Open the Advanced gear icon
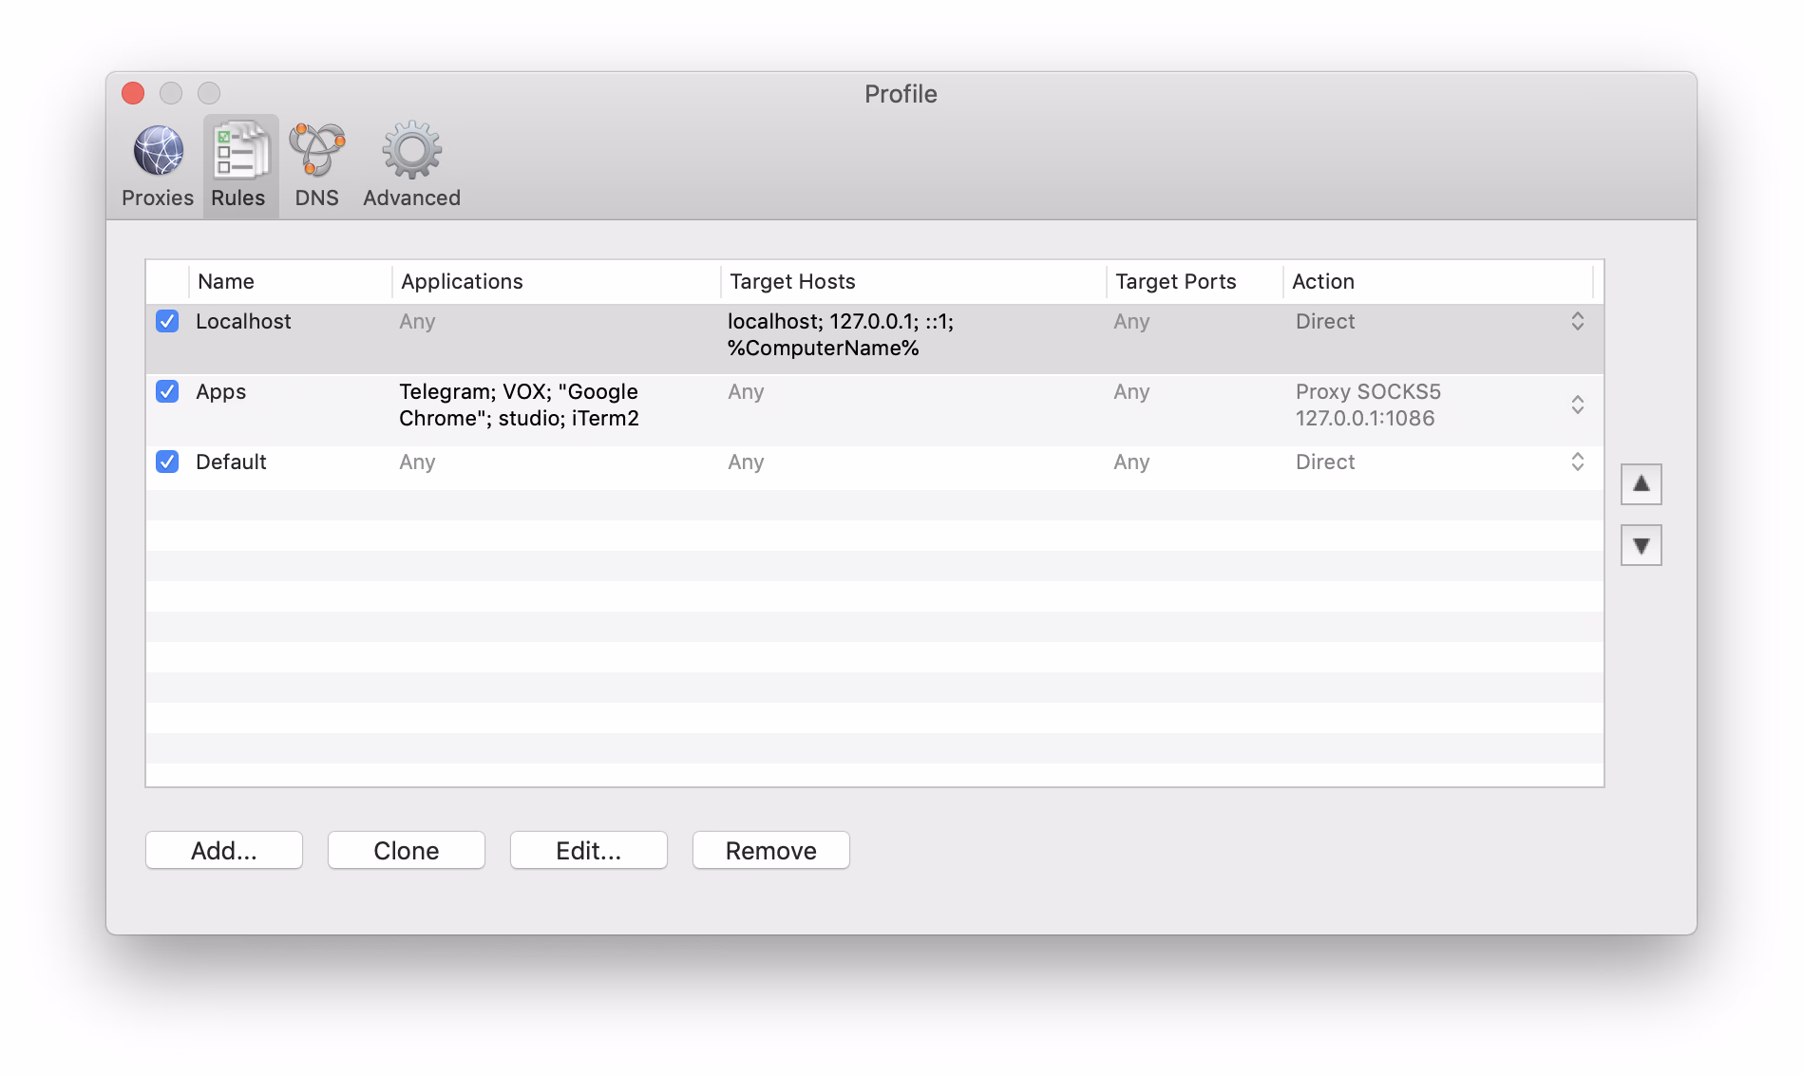The image size is (1803, 1075). tap(411, 152)
